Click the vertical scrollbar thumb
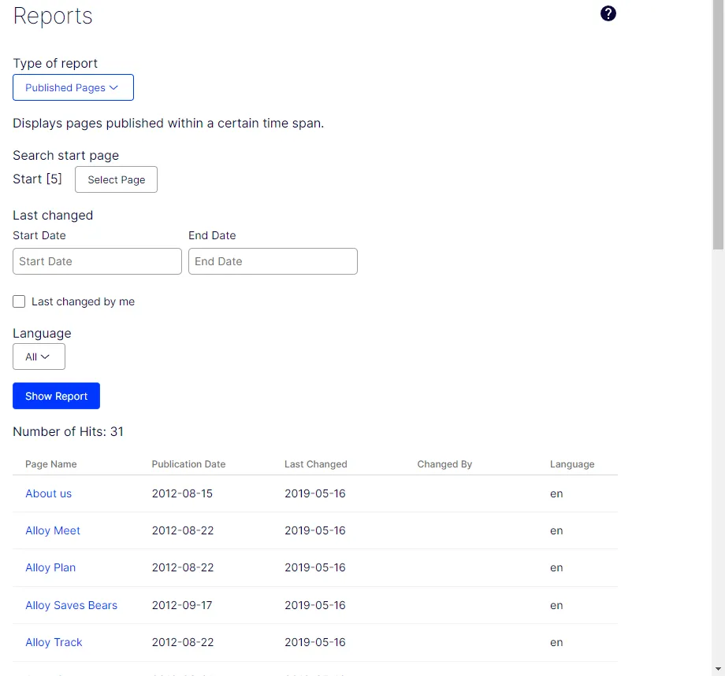 [718, 124]
